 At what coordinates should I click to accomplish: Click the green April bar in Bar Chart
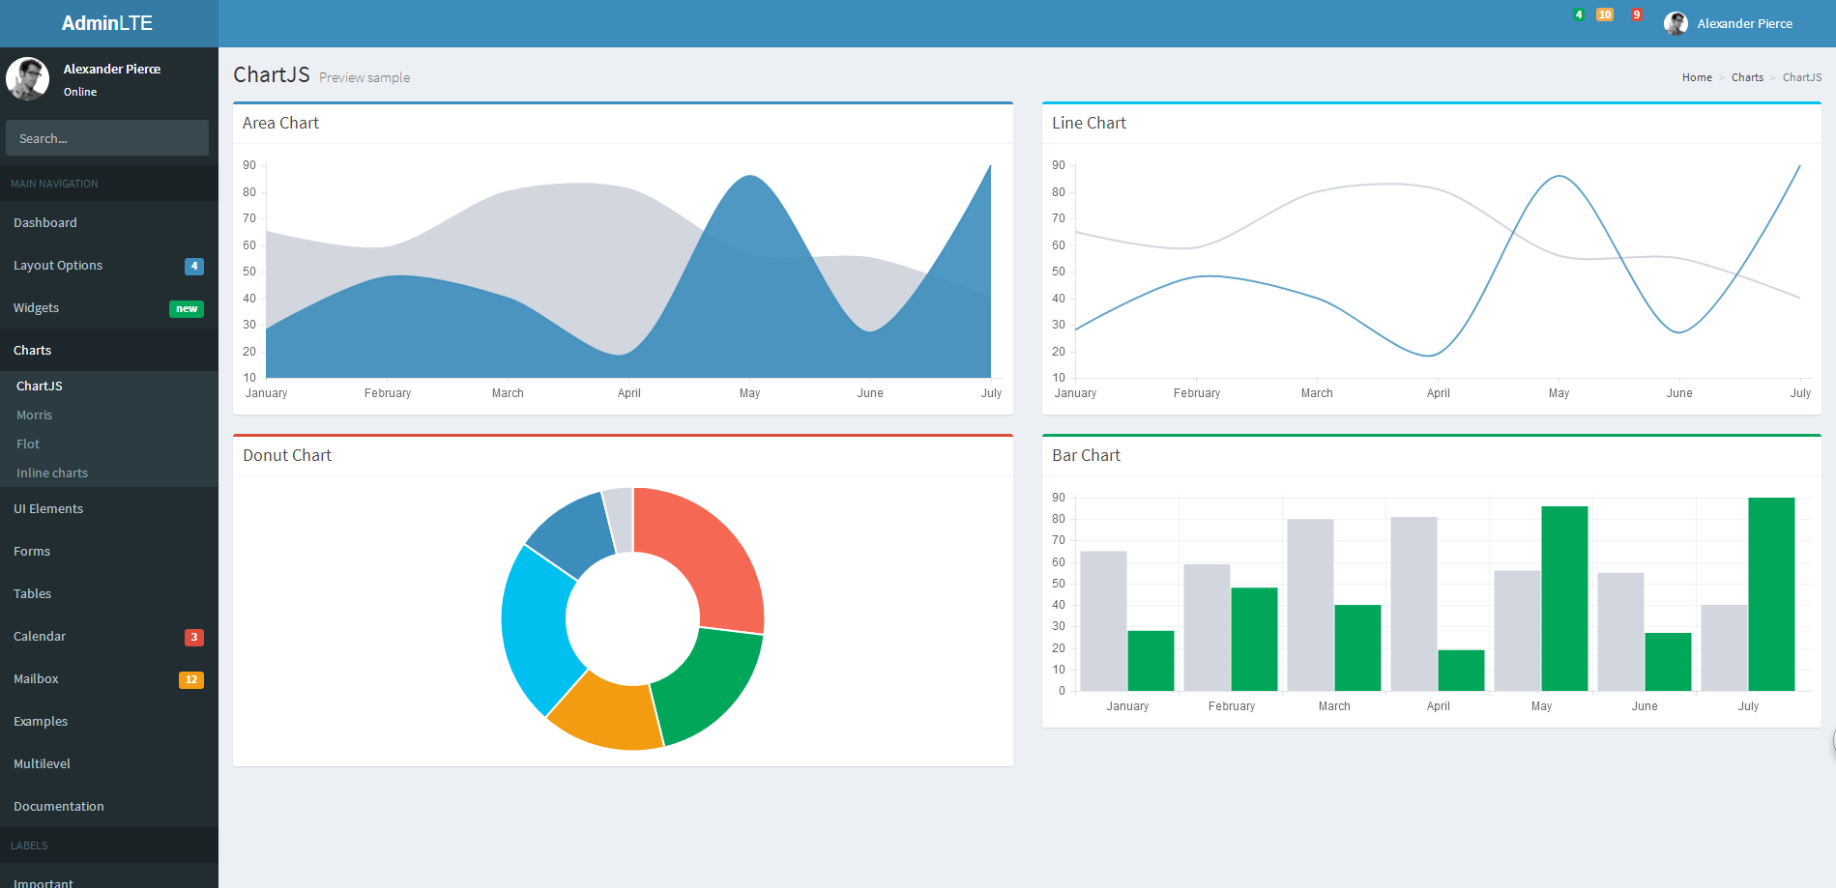pyautogui.click(x=1461, y=671)
